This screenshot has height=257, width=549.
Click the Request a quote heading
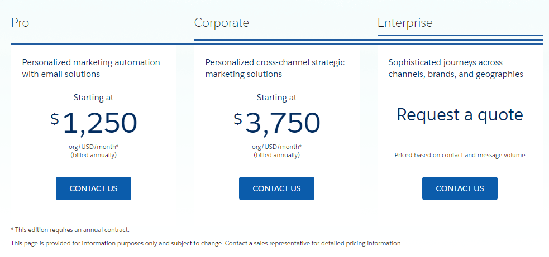coord(460,115)
